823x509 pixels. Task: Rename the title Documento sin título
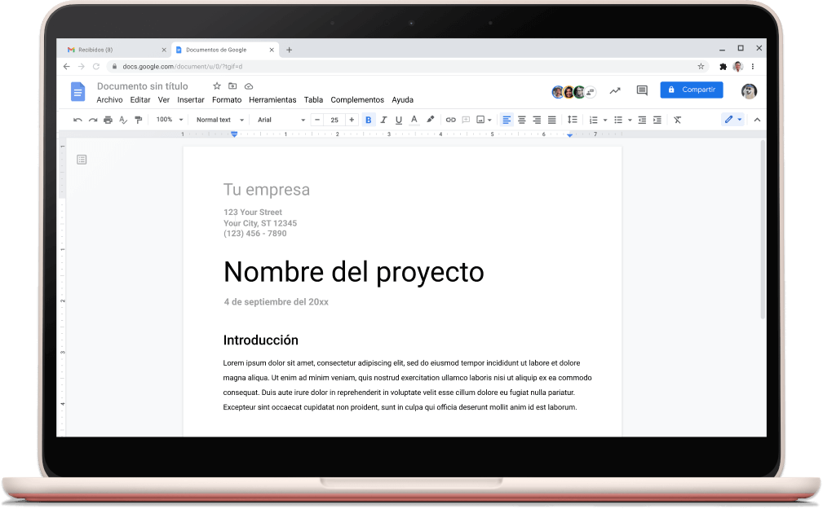click(x=142, y=86)
